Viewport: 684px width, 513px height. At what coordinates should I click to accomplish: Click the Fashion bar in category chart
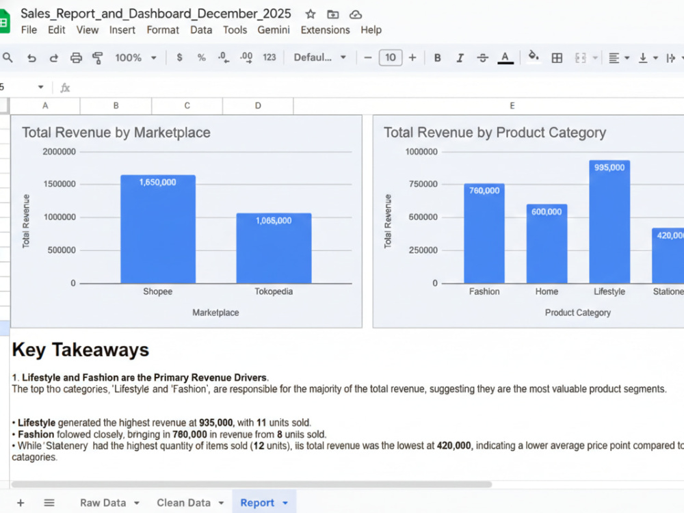[484, 234]
